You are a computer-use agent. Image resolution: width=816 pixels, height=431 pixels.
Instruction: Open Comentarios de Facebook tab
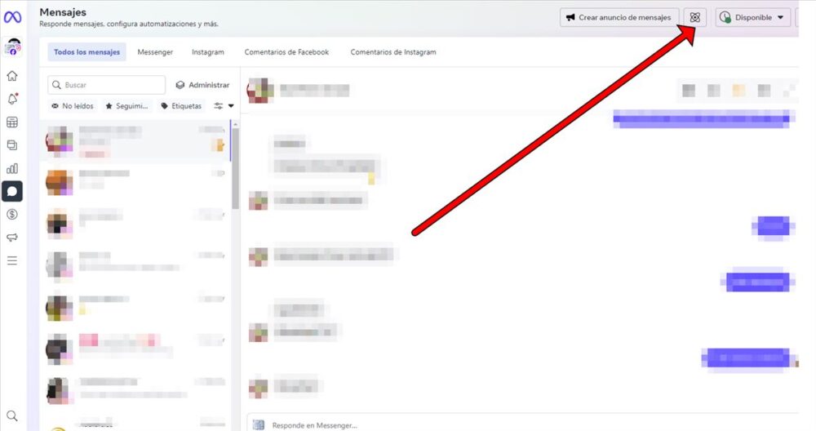tap(286, 52)
